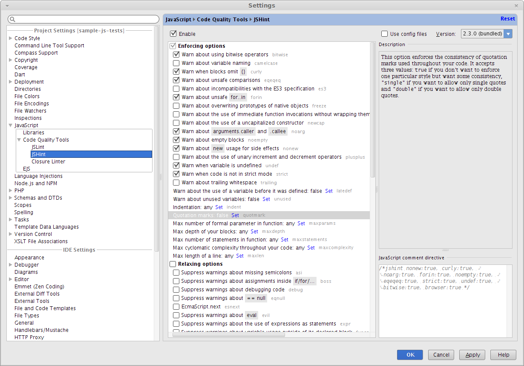Open the HTTP Proxy settings page
The width and height of the screenshot is (524, 366).
pyautogui.click(x=29, y=337)
